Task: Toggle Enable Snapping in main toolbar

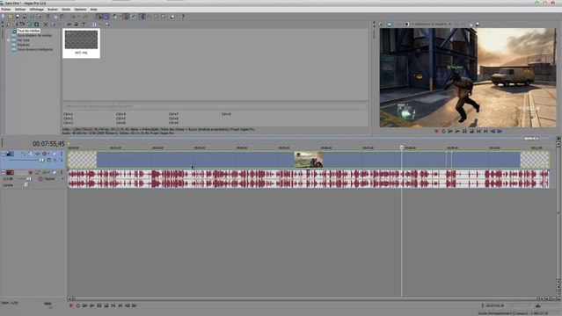Action: 99,17
